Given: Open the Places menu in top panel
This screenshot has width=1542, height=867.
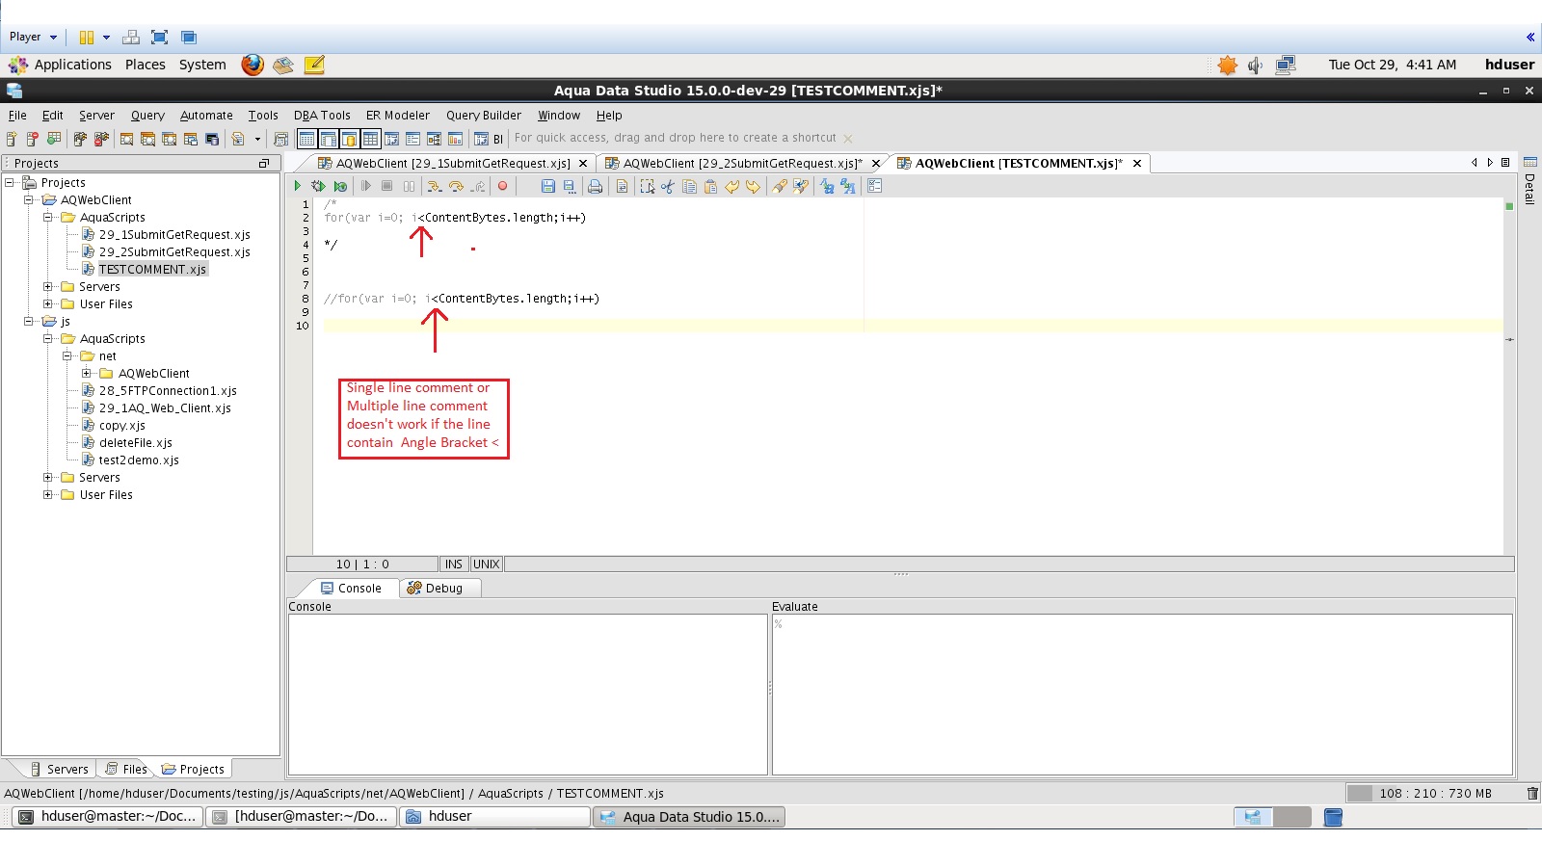Looking at the screenshot, I should pyautogui.click(x=146, y=65).
